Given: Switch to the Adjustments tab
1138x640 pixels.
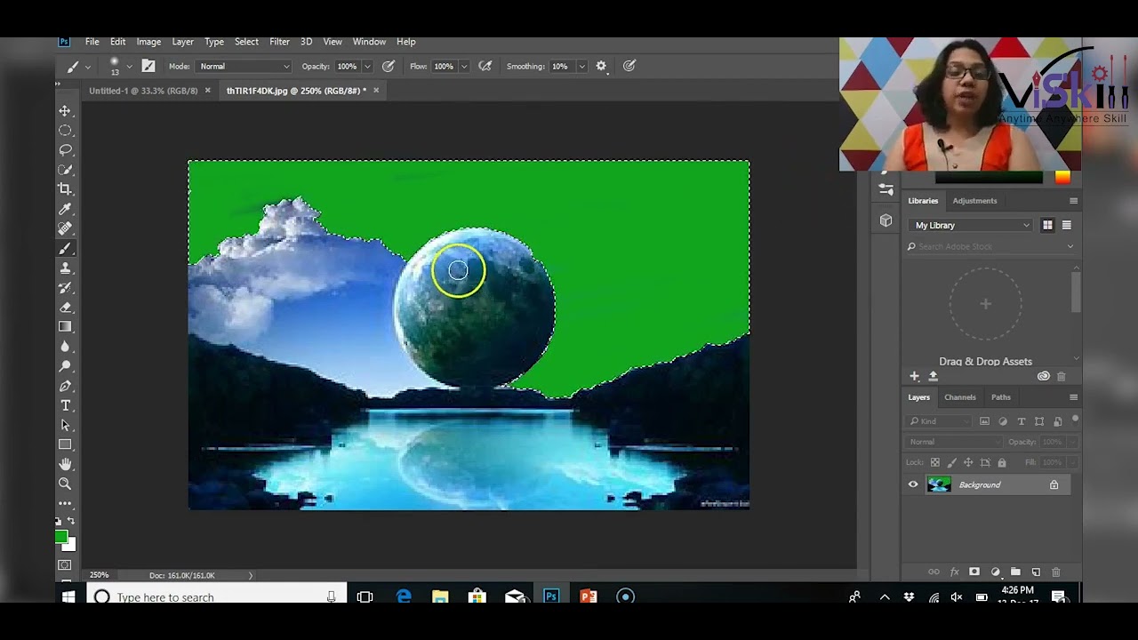Looking at the screenshot, I should (974, 201).
